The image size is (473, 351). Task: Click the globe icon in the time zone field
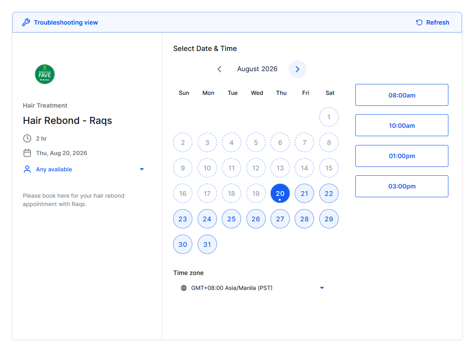pyautogui.click(x=184, y=288)
